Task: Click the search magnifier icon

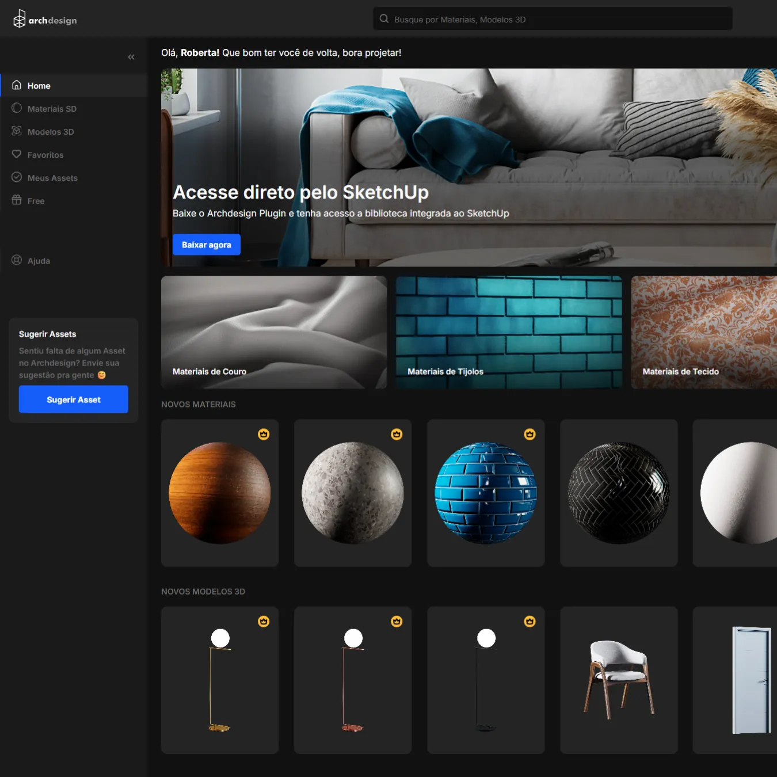Action: coord(384,19)
